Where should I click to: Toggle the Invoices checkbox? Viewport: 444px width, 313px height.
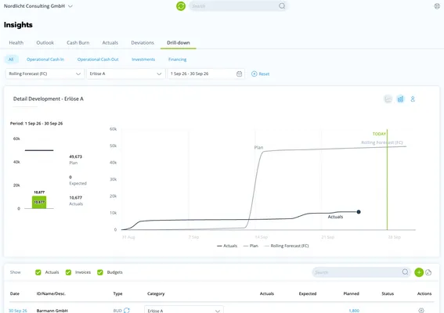(68, 272)
